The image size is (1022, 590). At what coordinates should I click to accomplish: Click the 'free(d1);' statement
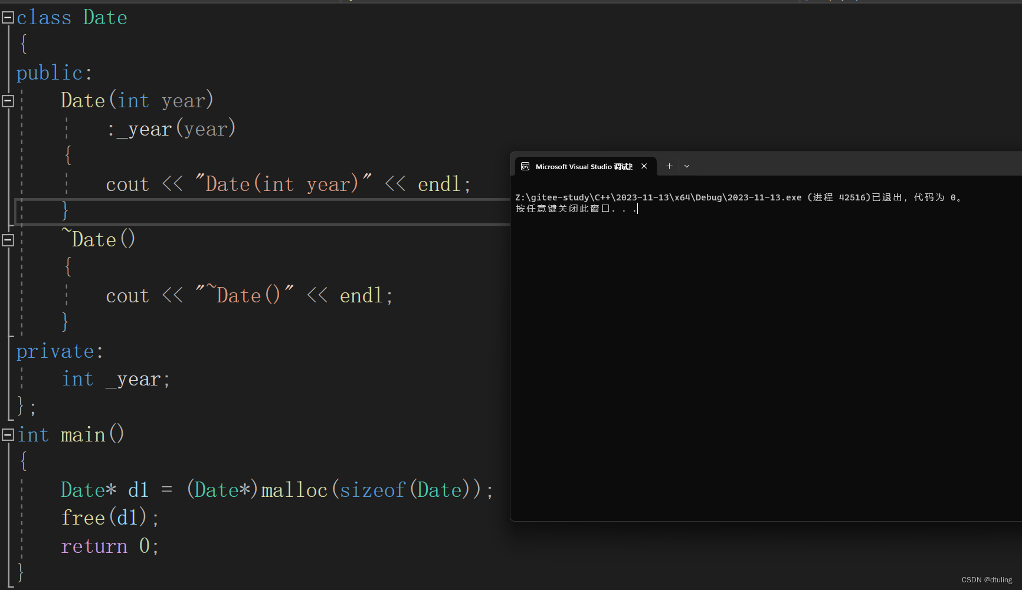coord(110,518)
